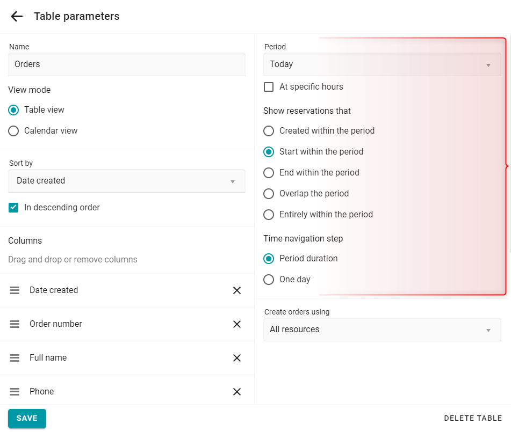Click the DELETE TABLE button
This screenshot has height=432, width=511.
click(x=473, y=419)
